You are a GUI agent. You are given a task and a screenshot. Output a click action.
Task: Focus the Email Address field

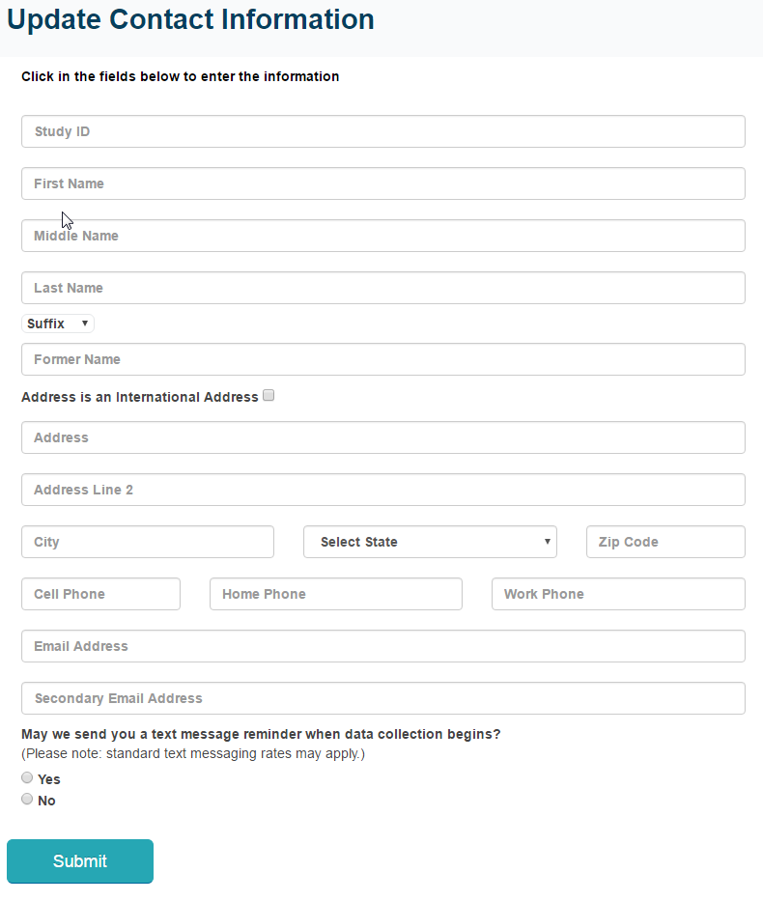382,646
